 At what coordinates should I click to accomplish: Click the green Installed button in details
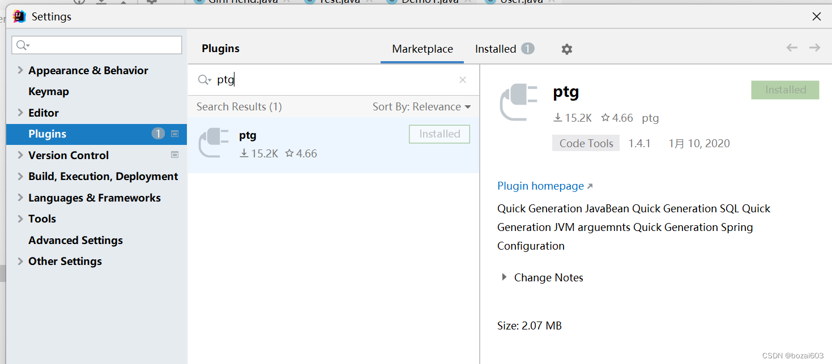[785, 89]
